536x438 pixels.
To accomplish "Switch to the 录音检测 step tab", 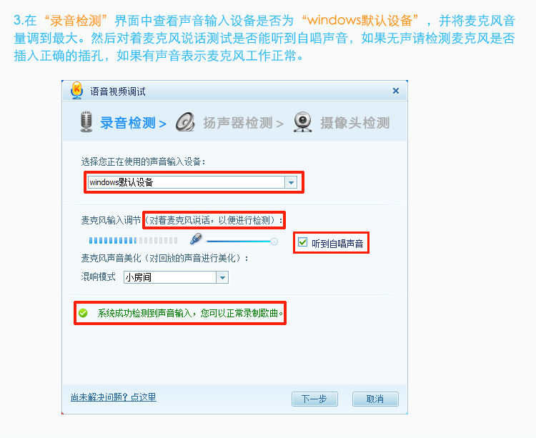I will (134, 123).
